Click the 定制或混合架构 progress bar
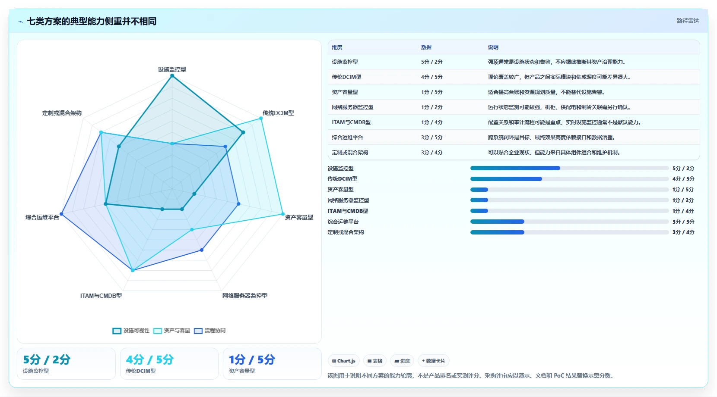 click(569, 232)
